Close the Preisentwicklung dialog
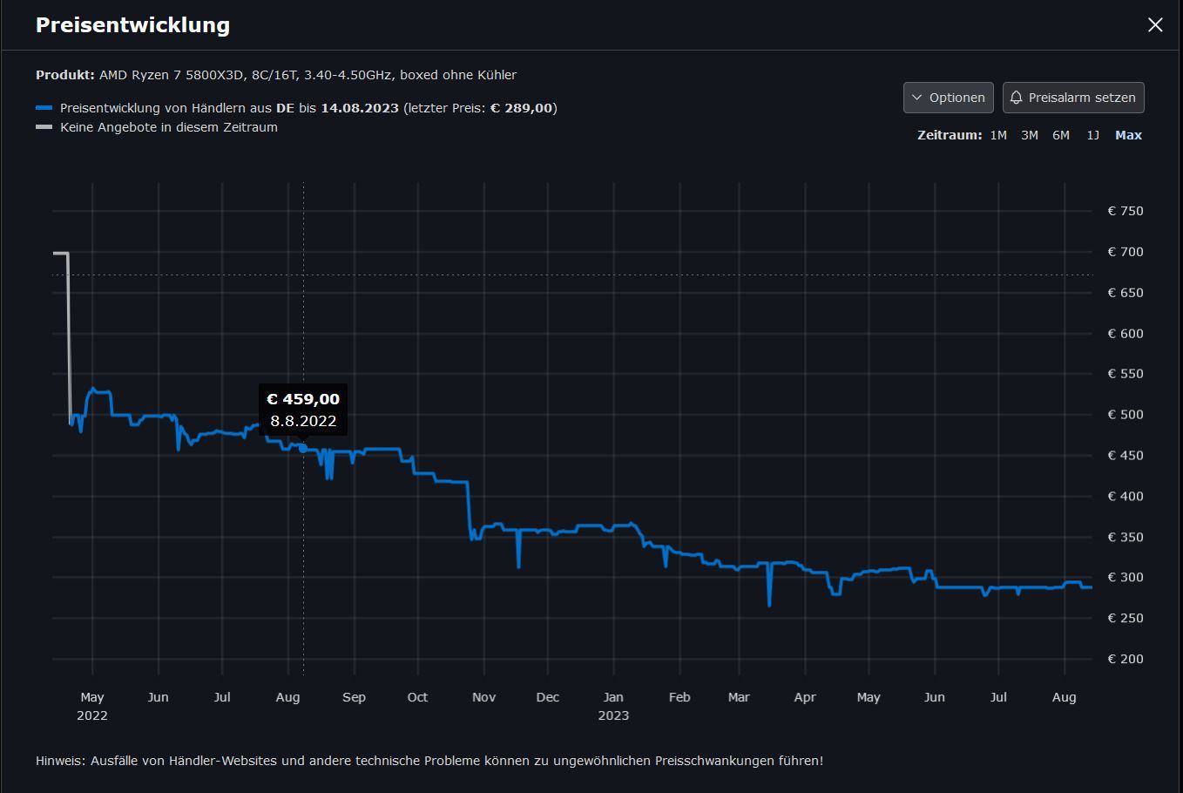 click(x=1155, y=25)
